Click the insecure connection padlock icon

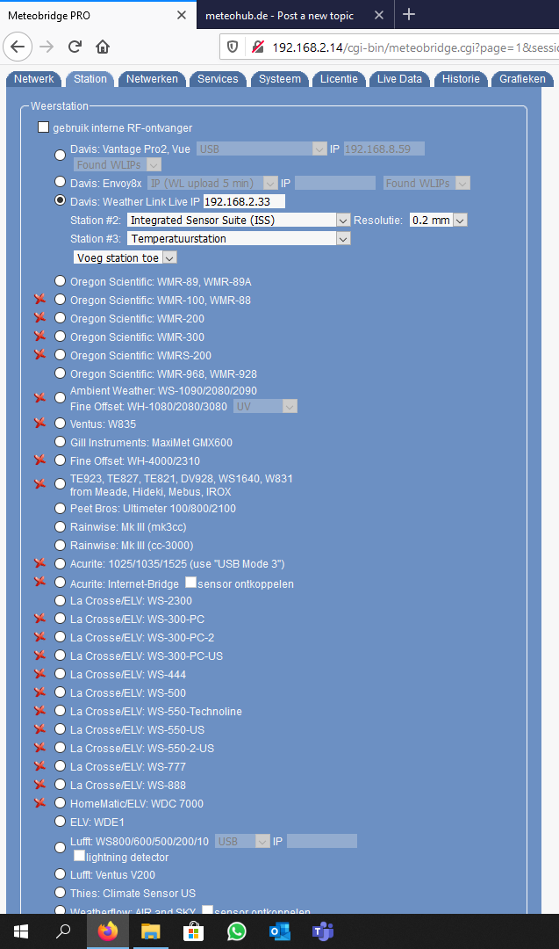point(258,47)
